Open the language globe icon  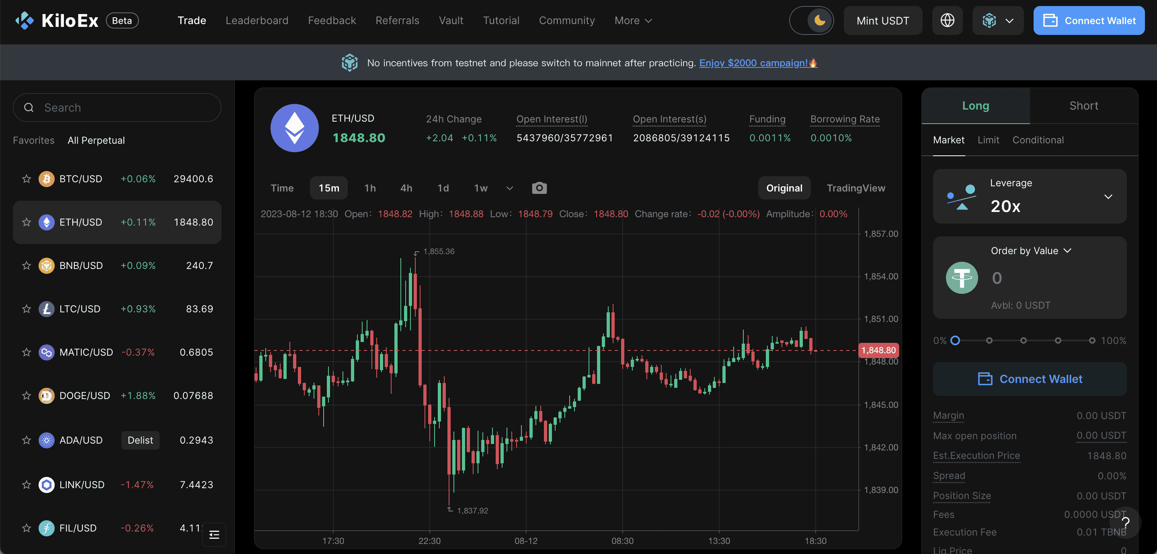[x=947, y=20]
